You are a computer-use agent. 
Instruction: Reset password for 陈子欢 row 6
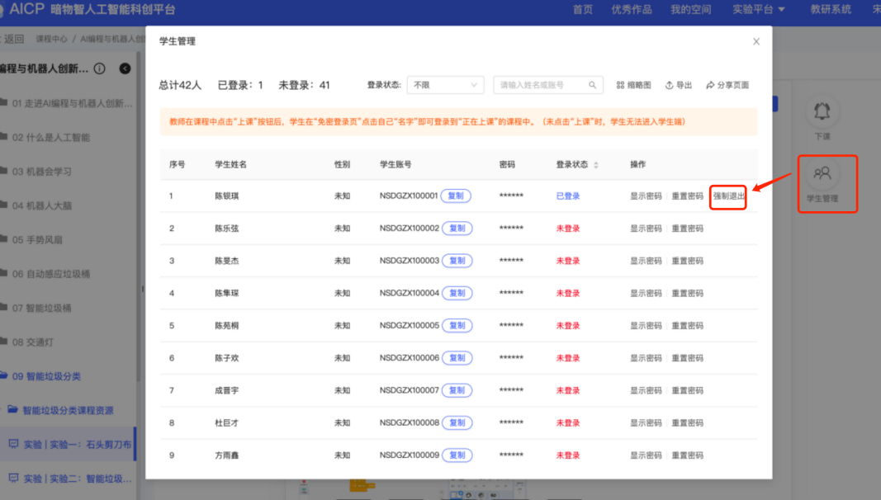[688, 358]
